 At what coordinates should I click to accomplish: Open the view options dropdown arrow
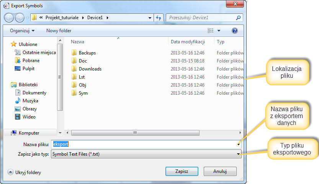click(219, 31)
